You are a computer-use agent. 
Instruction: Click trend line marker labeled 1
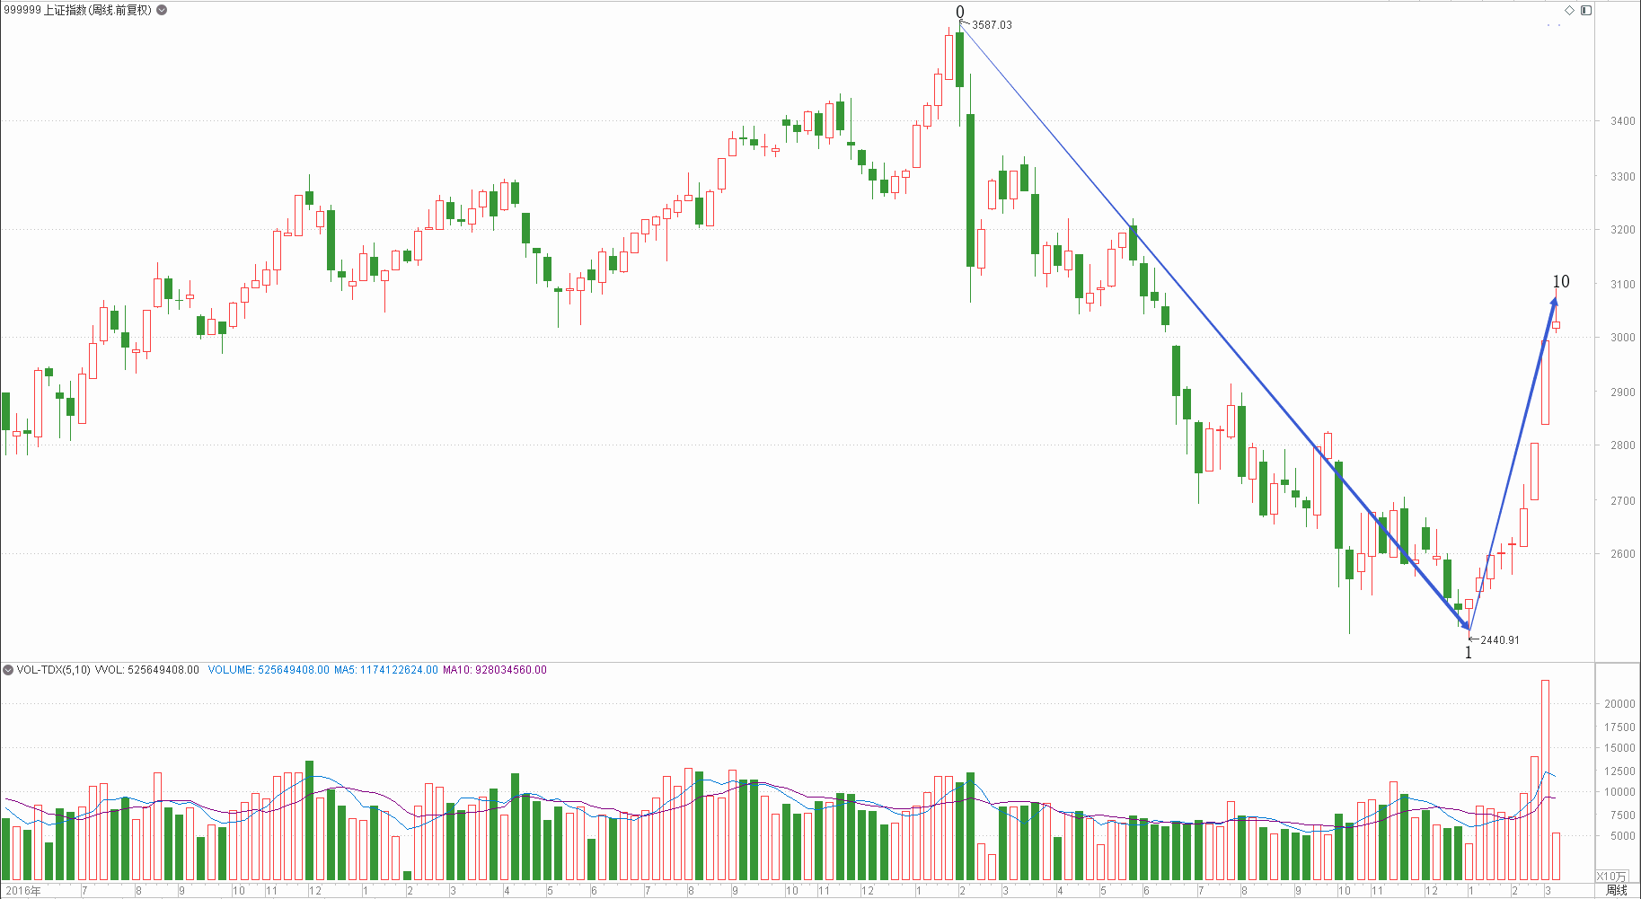tap(1469, 653)
